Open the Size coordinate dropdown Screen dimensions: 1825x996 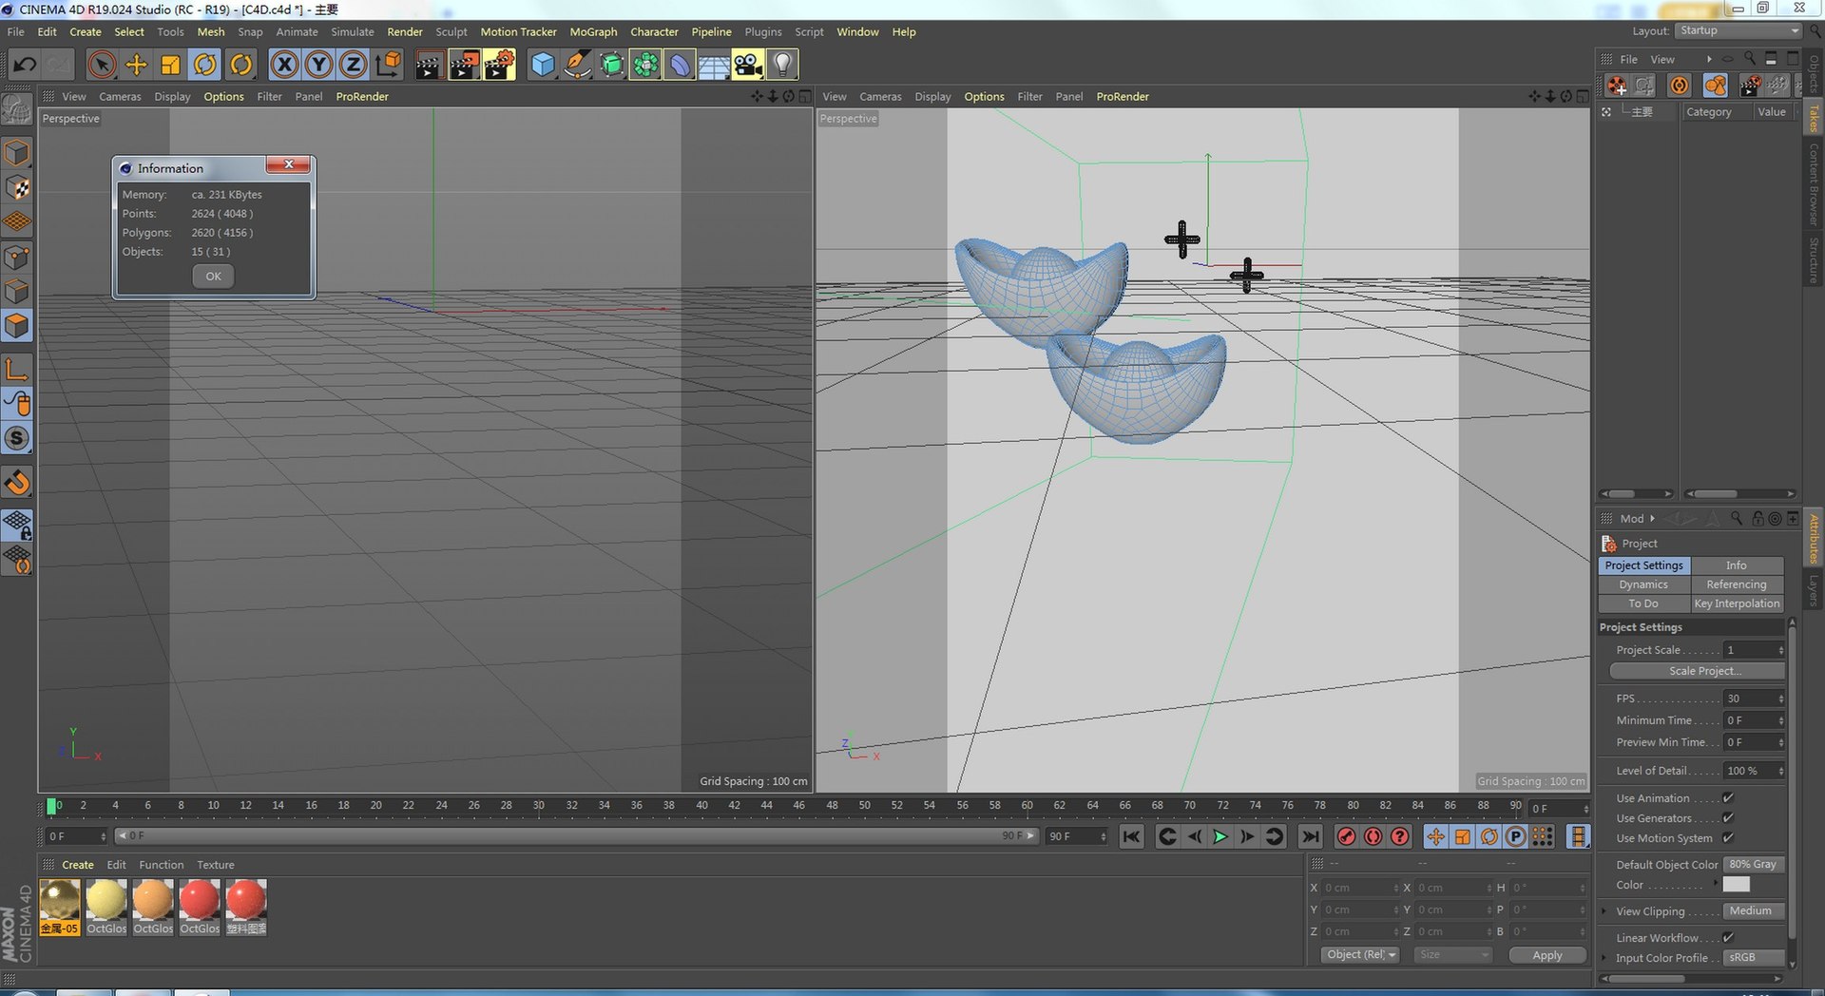1451,955
